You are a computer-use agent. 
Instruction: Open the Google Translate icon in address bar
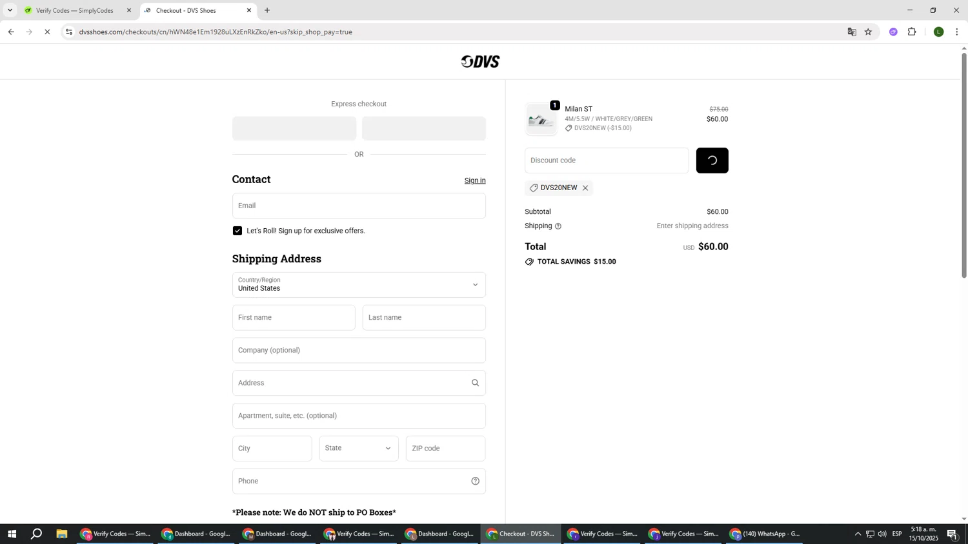pyautogui.click(x=852, y=32)
